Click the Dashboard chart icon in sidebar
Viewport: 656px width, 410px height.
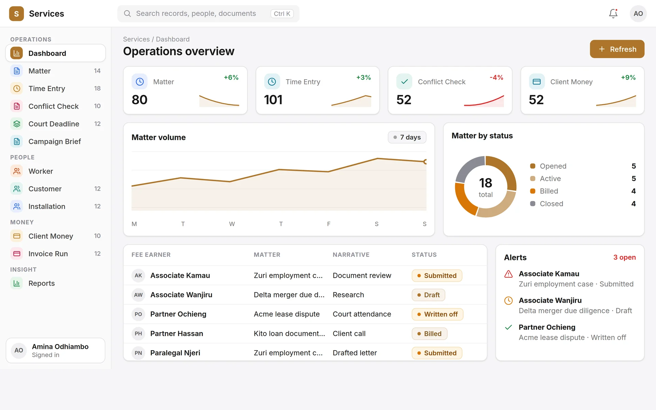(x=16, y=53)
